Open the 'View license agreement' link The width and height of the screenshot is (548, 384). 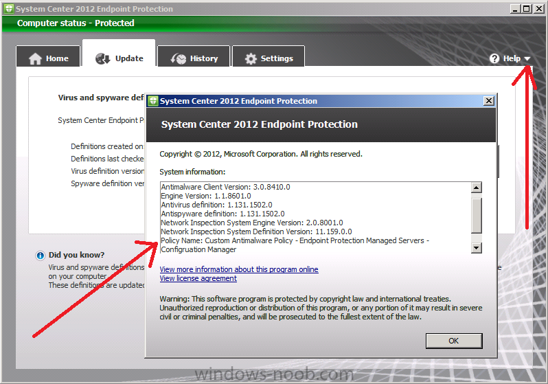point(198,278)
